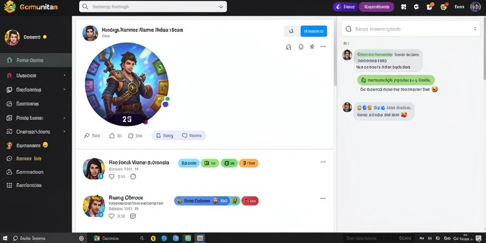The image size is (486, 243).
Task: Open the gear settings icon in top bar
Action: pos(416,7)
